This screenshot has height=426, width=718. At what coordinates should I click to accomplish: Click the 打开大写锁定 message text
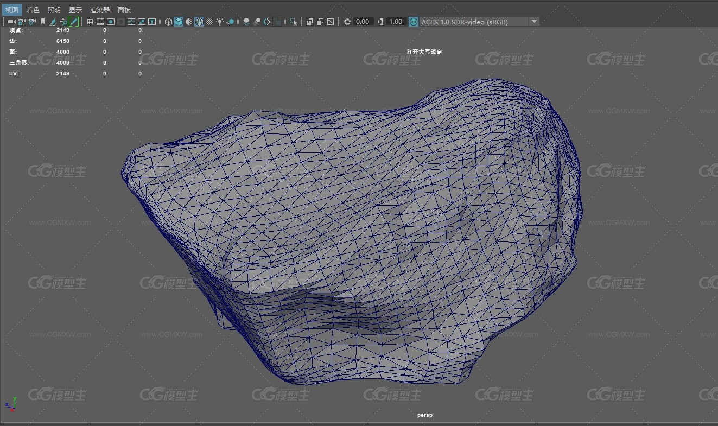coord(424,52)
